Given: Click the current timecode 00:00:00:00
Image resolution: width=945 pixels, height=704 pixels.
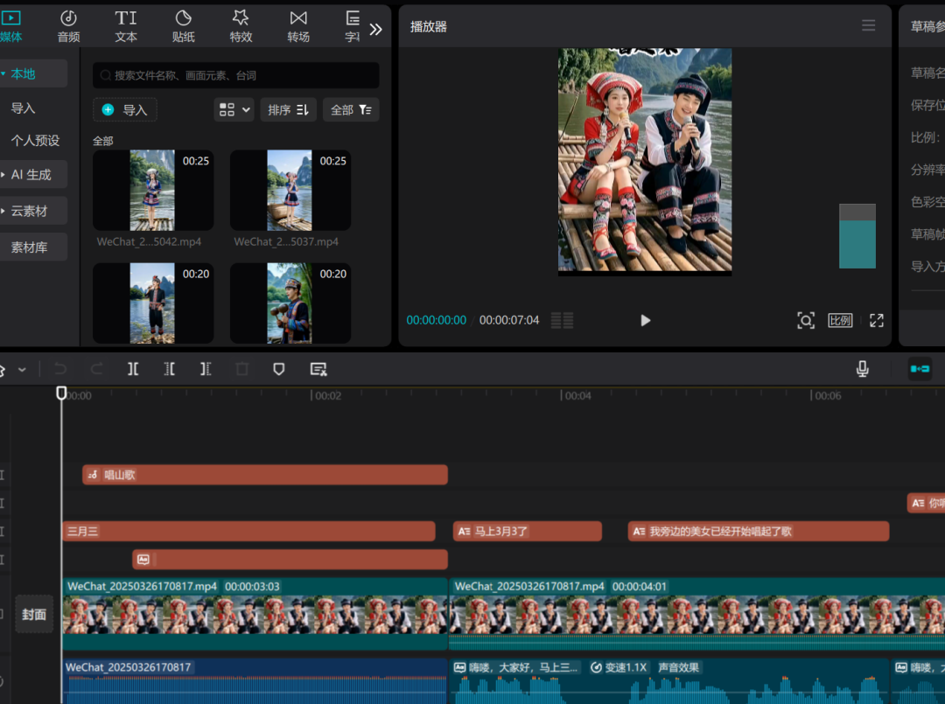Looking at the screenshot, I should coord(437,320).
